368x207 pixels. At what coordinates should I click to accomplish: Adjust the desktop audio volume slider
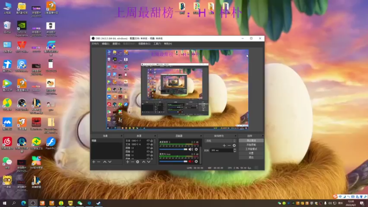pos(173,149)
